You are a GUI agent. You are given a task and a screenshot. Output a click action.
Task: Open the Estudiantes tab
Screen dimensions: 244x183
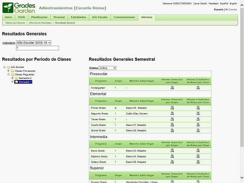click(79, 17)
